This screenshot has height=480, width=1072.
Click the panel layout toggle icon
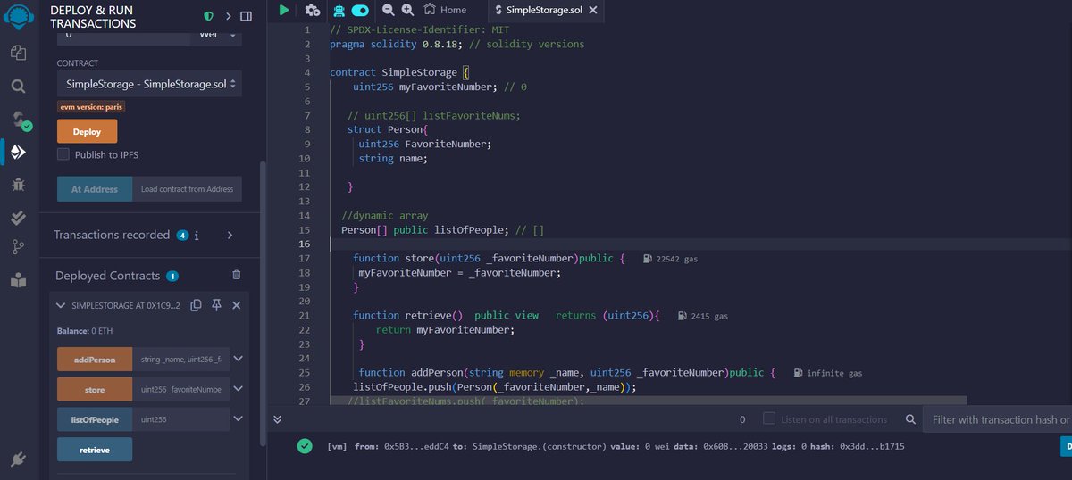[247, 16]
